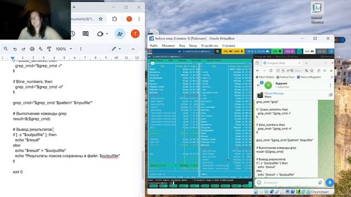351x197 pixels.
Task: Click the Broadcast message input field
Action: click(x=290, y=182)
